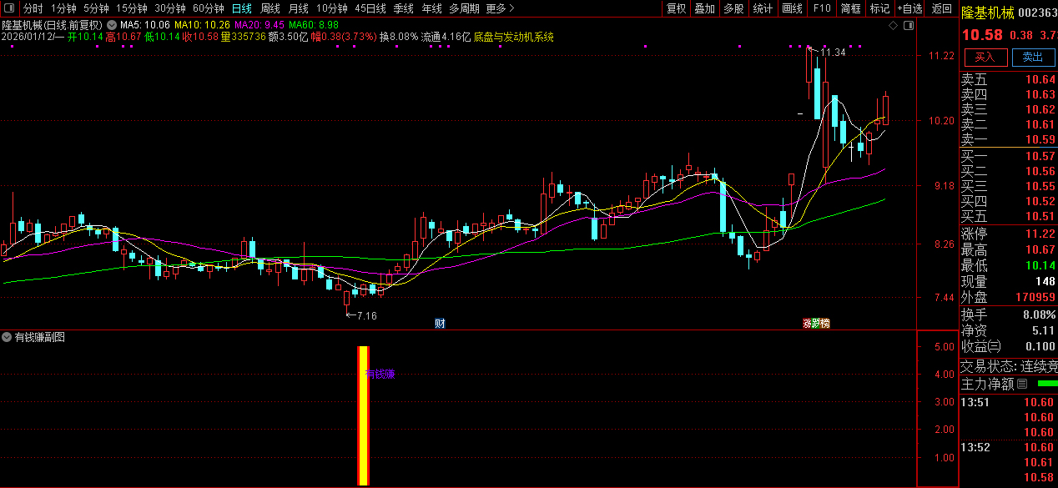Select the 卖四 price 10.63
Screen dimensions: 1058x488
(1040, 95)
